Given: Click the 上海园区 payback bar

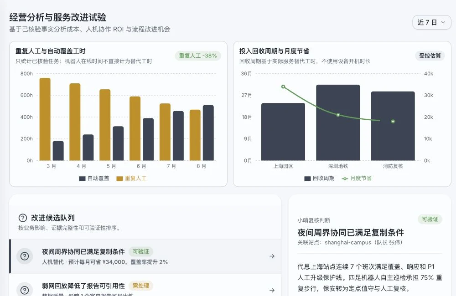Looking at the screenshot, I should 283,132.
